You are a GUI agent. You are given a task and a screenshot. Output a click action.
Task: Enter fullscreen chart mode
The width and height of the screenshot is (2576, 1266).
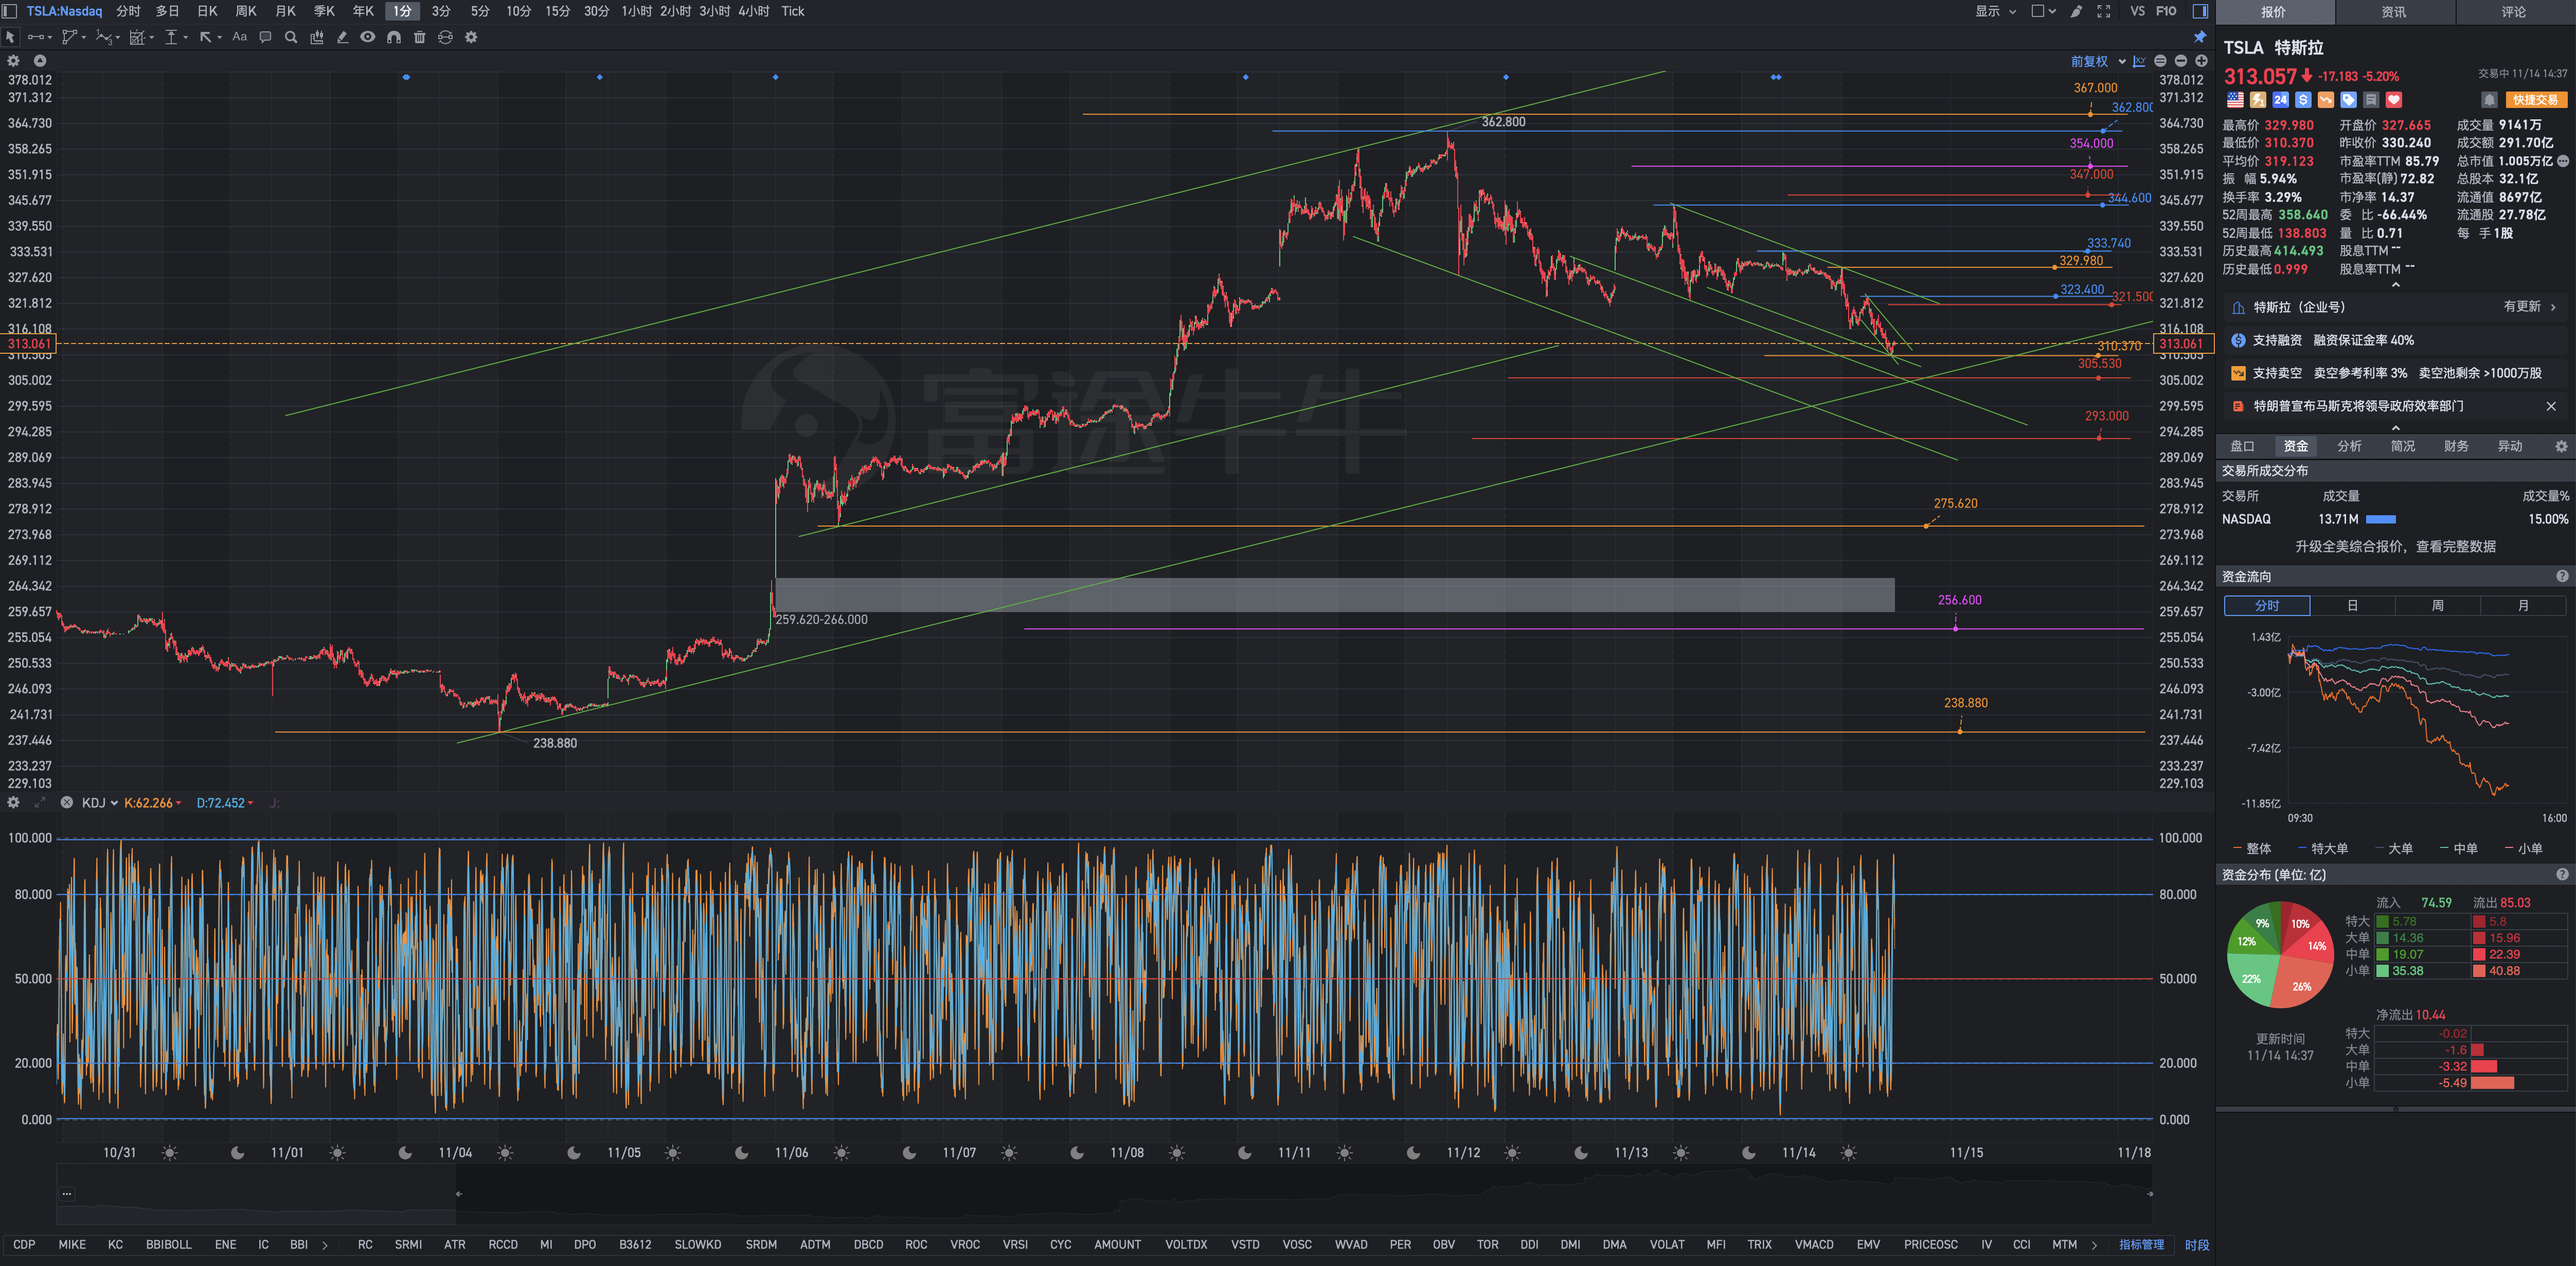point(2104,11)
